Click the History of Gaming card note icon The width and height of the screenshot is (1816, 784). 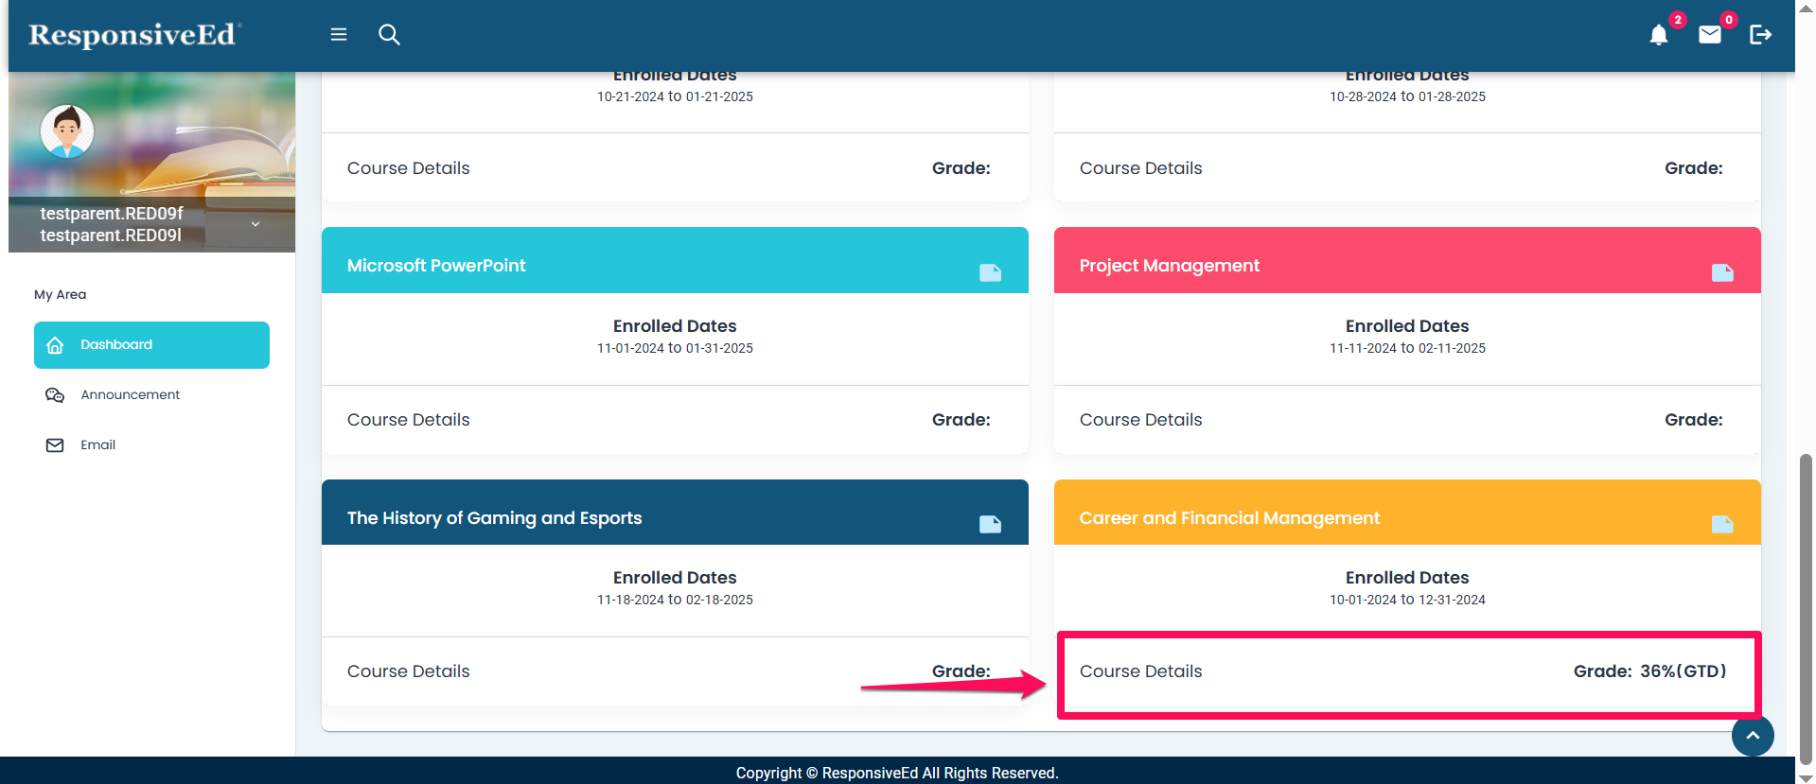[990, 525]
